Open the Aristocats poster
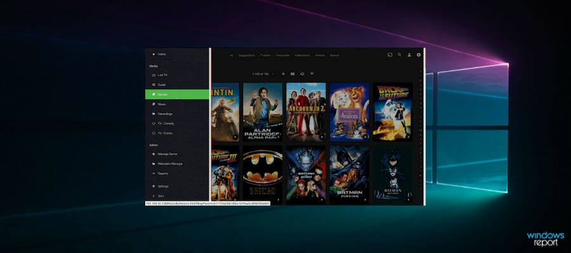Viewport: 571px width, 253px height. [x=350, y=112]
